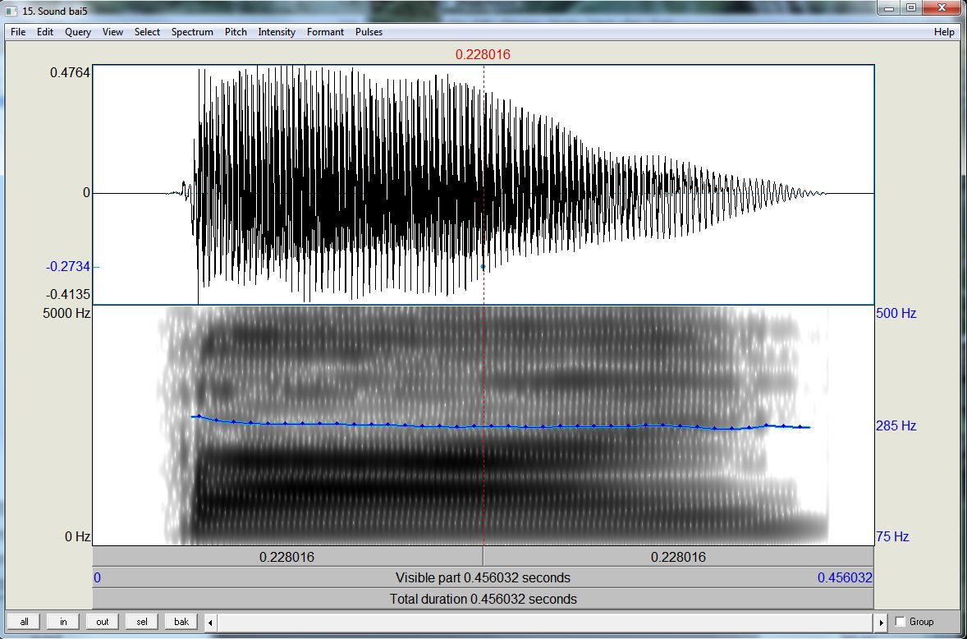This screenshot has width=967, height=639.
Task: Click the -0.4135 amplitude minimum label
Action: (x=68, y=293)
